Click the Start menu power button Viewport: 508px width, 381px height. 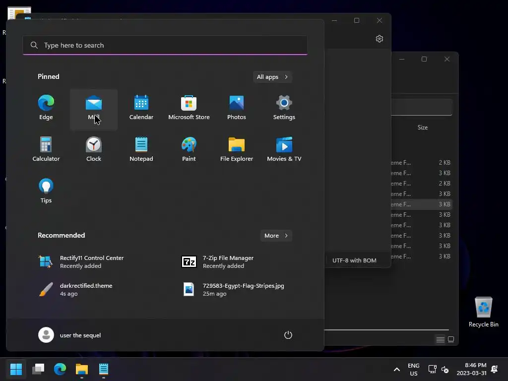288,335
